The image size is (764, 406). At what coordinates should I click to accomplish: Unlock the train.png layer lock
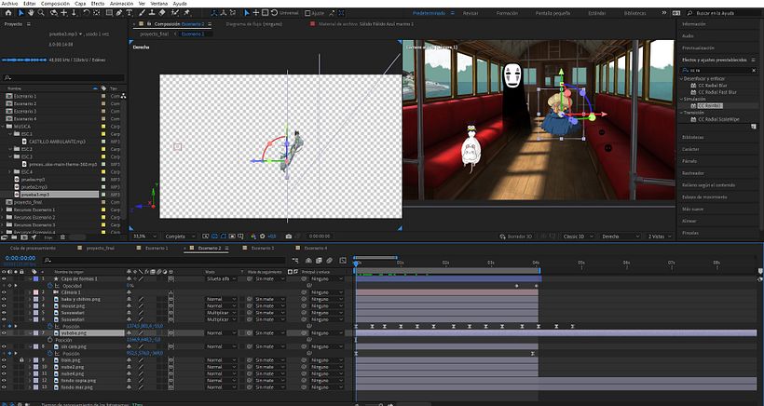pos(21,360)
